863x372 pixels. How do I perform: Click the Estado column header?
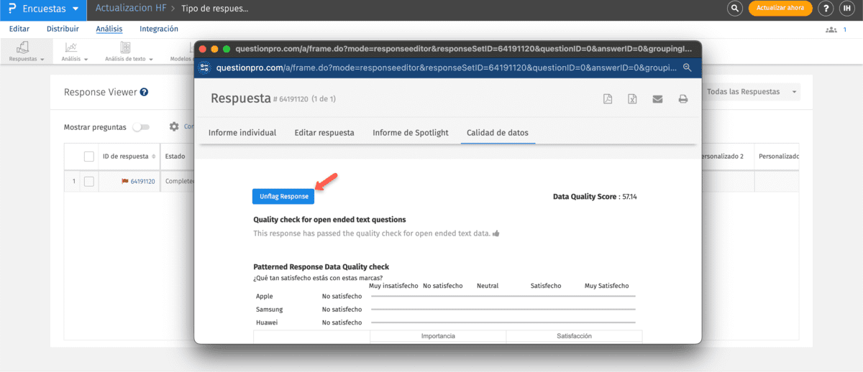coord(175,156)
